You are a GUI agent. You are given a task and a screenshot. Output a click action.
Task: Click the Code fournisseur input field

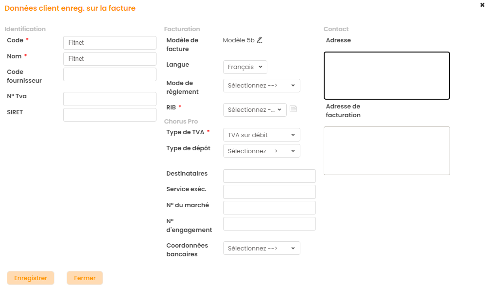pos(110,74)
